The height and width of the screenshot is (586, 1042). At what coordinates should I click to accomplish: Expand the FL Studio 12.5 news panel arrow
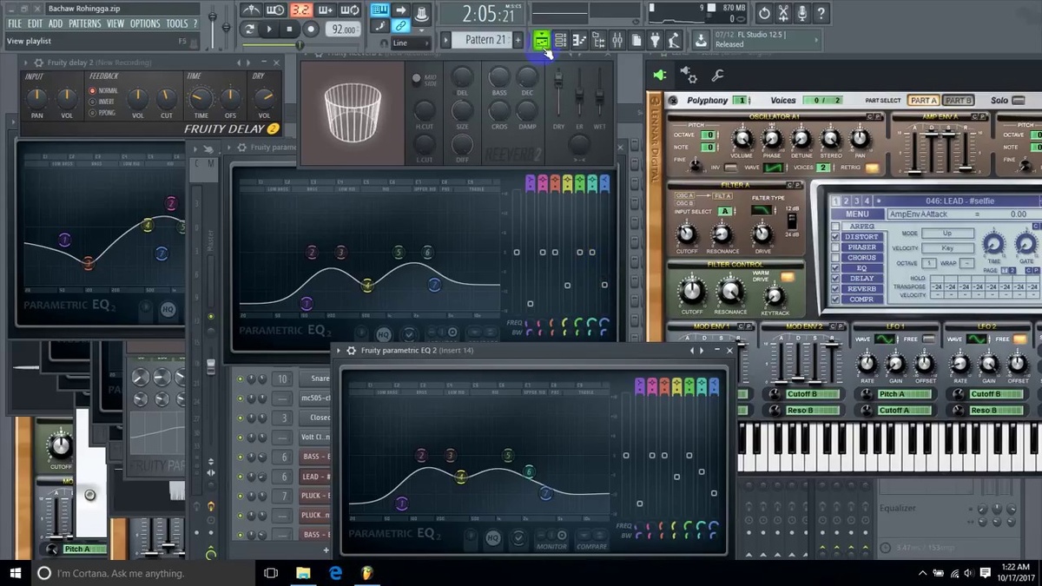point(815,40)
